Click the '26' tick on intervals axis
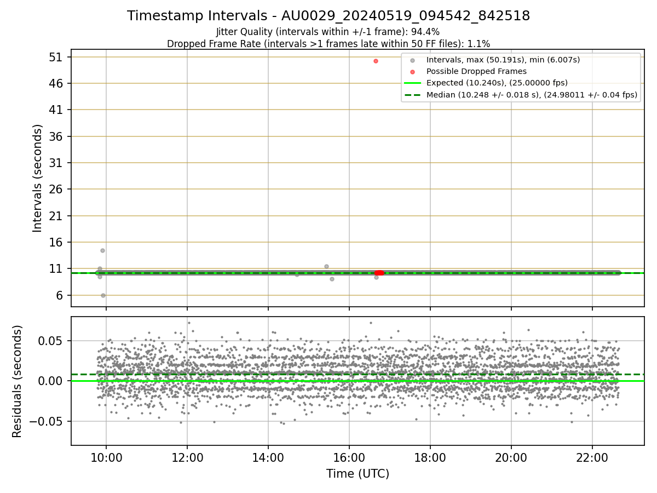Screen dimensions: 657x493 click(x=56, y=190)
